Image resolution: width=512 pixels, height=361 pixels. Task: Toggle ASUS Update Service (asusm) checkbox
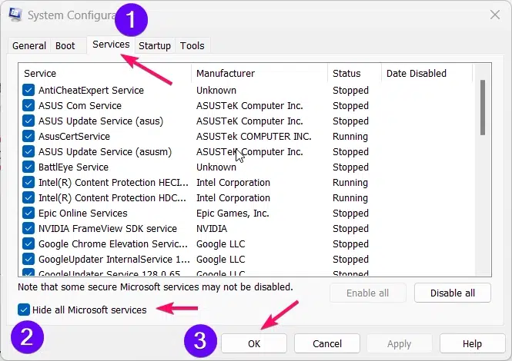point(28,151)
